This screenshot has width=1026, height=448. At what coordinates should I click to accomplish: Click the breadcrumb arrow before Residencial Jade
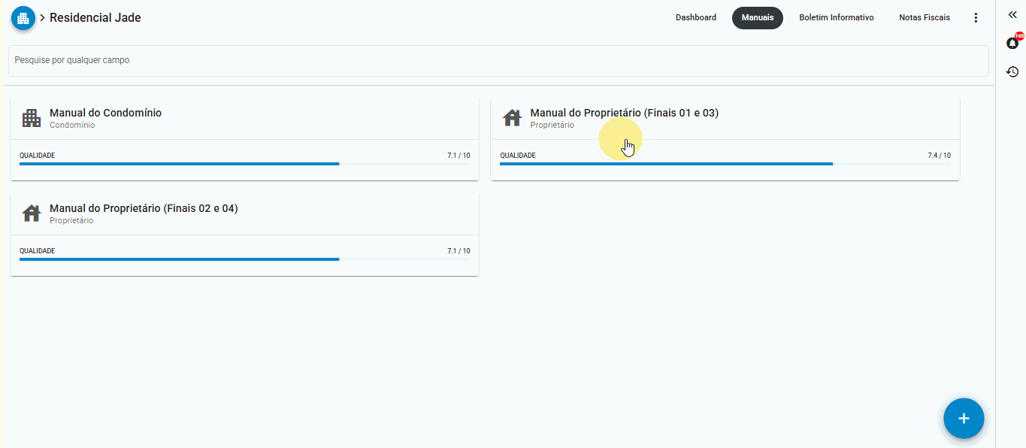43,18
